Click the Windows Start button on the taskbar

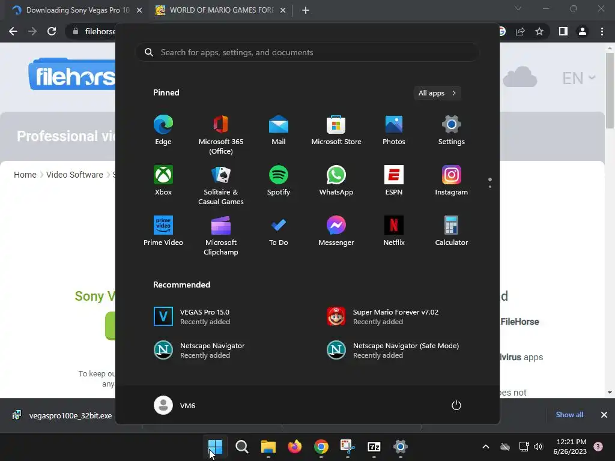point(216,447)
